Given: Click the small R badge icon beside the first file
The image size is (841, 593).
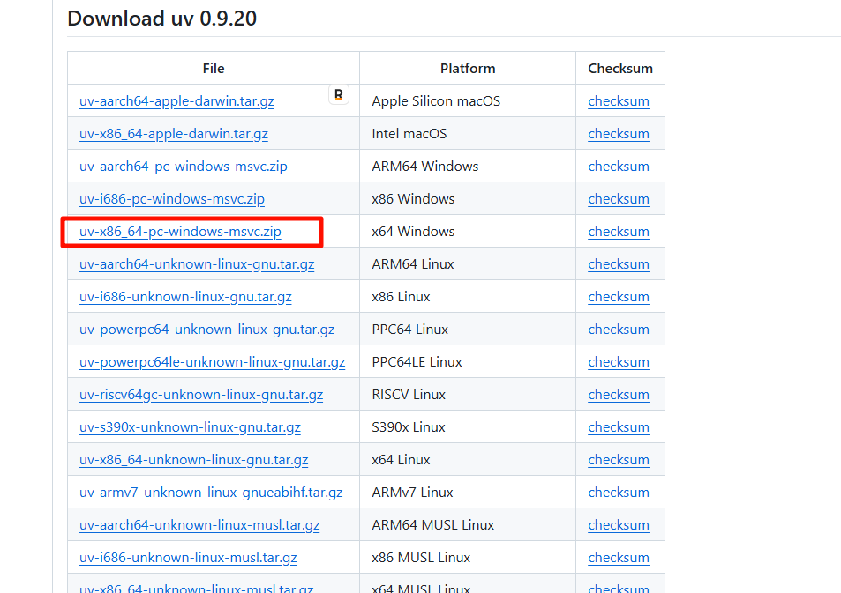Looking at the screenshot, I should click(339, 95).
